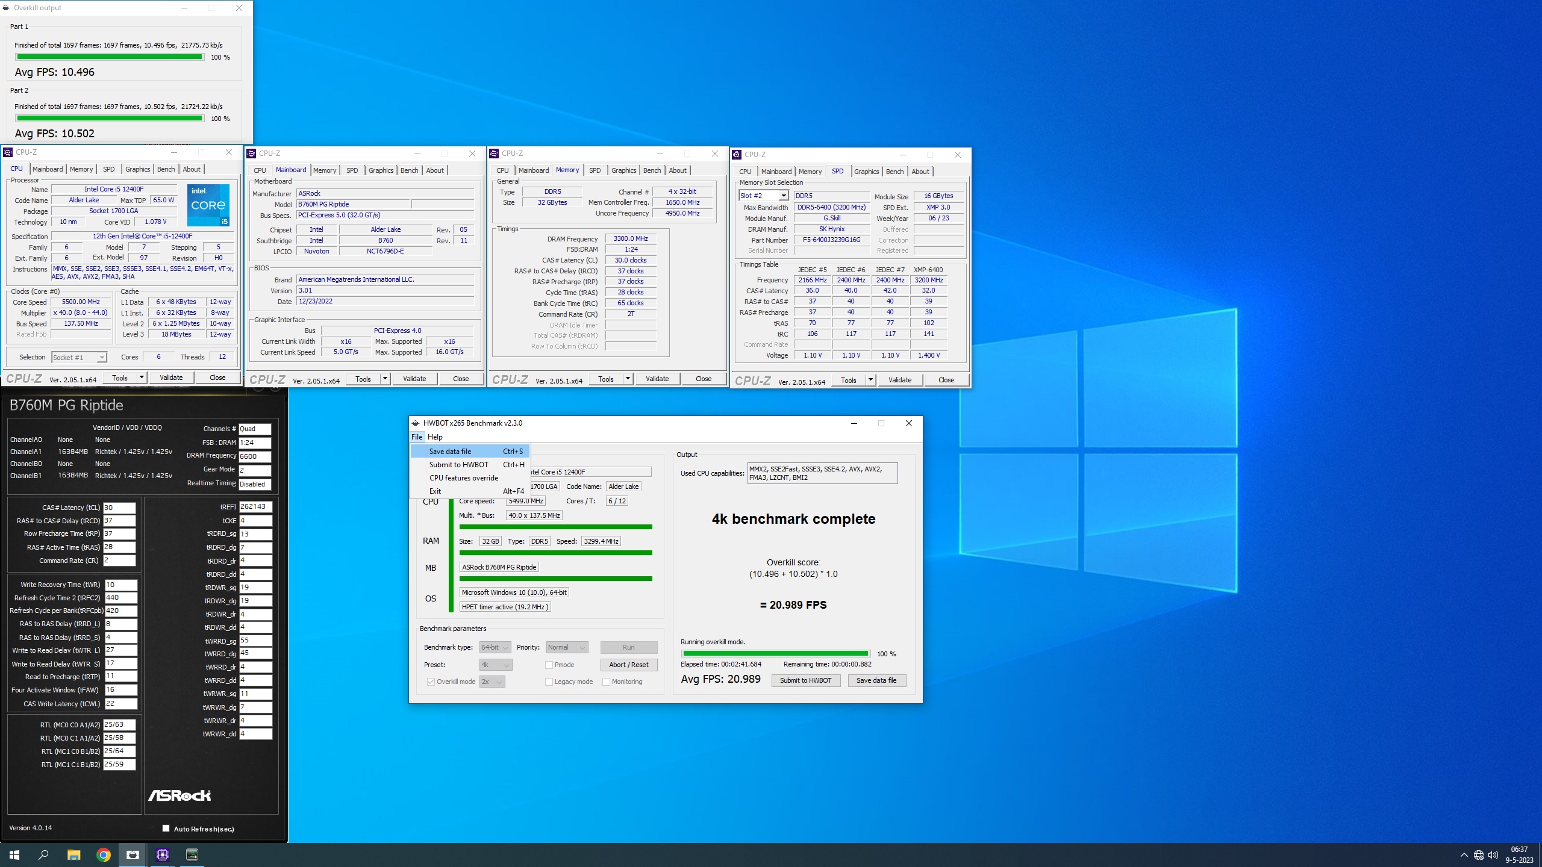Click Intel Core i5 logo in CPU-Z
Screen dimensions: 1542x867
[208, 205]
